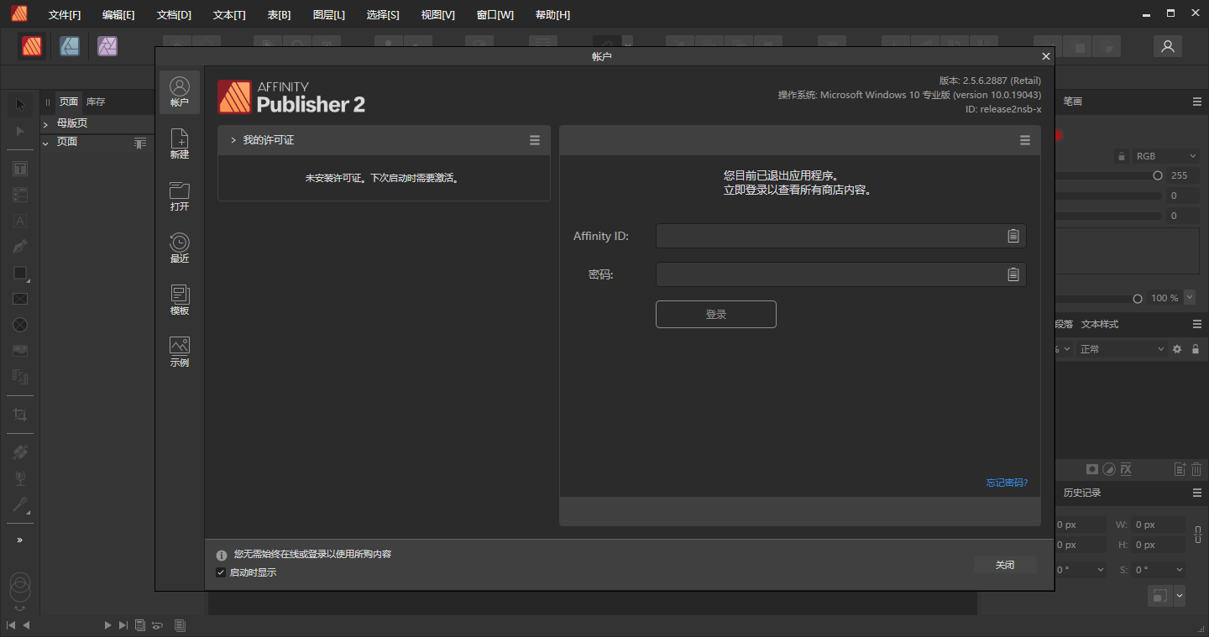Click the 关闭 button
The image size is (1209, 637).
[1005, 565]
